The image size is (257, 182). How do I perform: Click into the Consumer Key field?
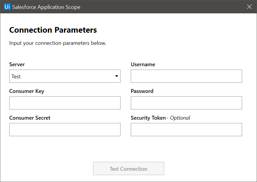(x=65, y=103)
